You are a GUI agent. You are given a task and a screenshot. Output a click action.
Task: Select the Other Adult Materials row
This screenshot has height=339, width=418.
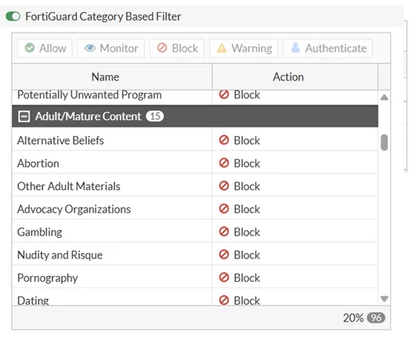click(195, 186)
